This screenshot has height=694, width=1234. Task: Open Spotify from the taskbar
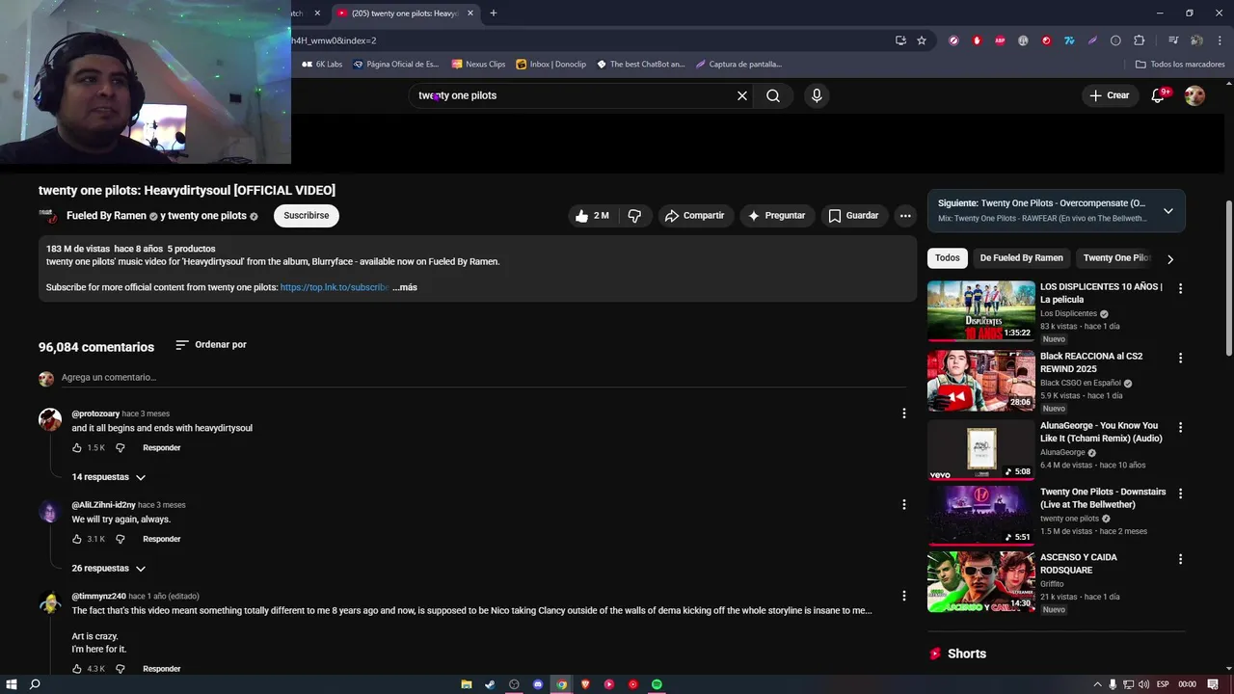click(x=657, y=684)
